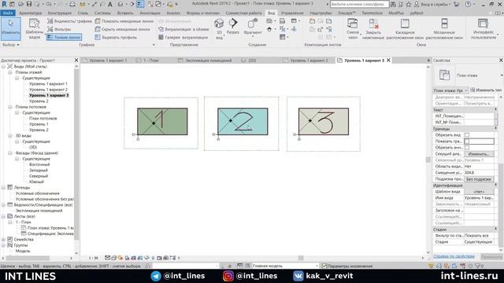Open the Уровень 1 вариант 1 view tab
The image size is (504, 283).
[108, 61]
